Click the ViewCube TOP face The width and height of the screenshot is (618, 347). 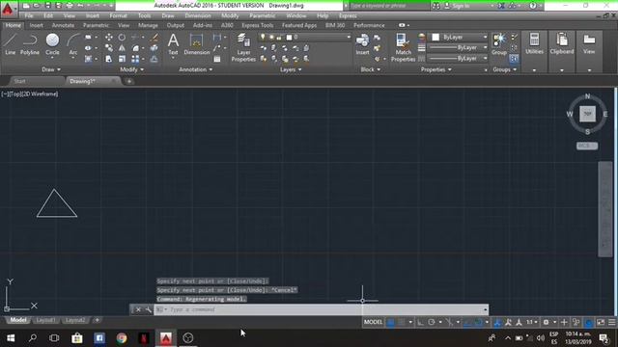click(x=587, y=114)
